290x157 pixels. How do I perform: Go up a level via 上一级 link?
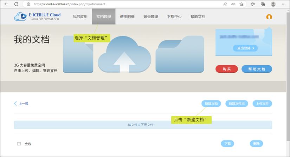21,103
